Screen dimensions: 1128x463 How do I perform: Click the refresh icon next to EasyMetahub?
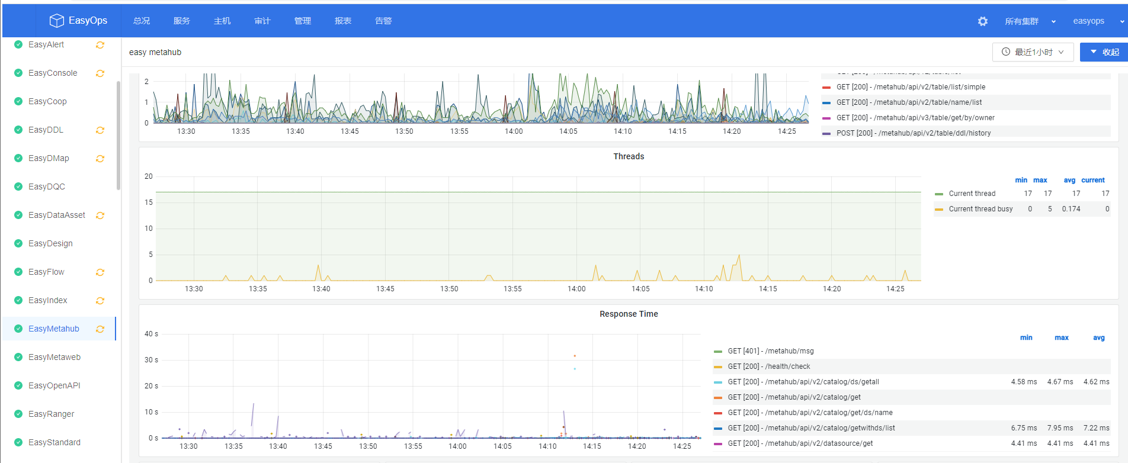tap(100, 329)
